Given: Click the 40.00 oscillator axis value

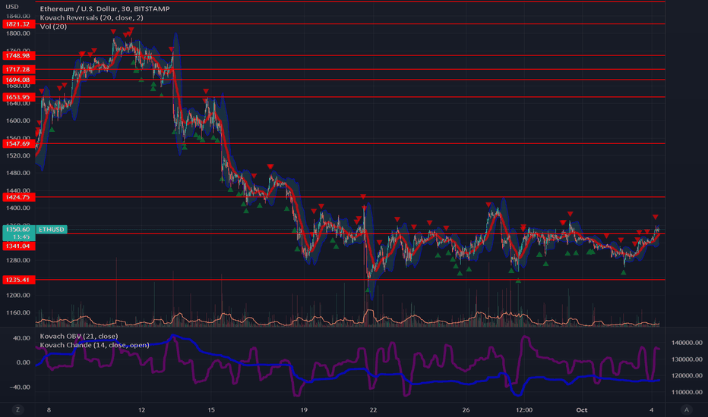Looking at the screenshot, I should click(x=22, y=338).
